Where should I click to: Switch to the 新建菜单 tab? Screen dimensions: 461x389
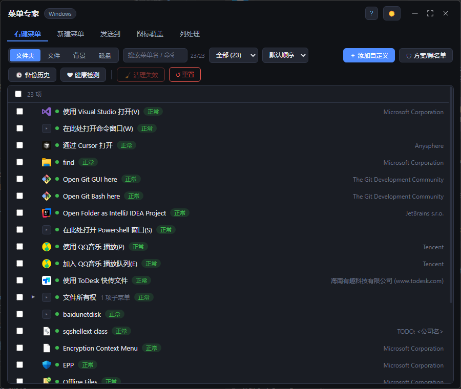(x=71, y=34)
